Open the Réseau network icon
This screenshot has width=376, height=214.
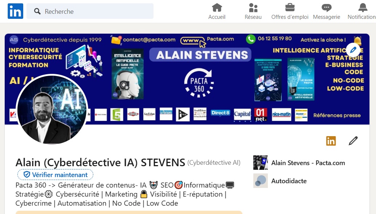click(253, 8)
